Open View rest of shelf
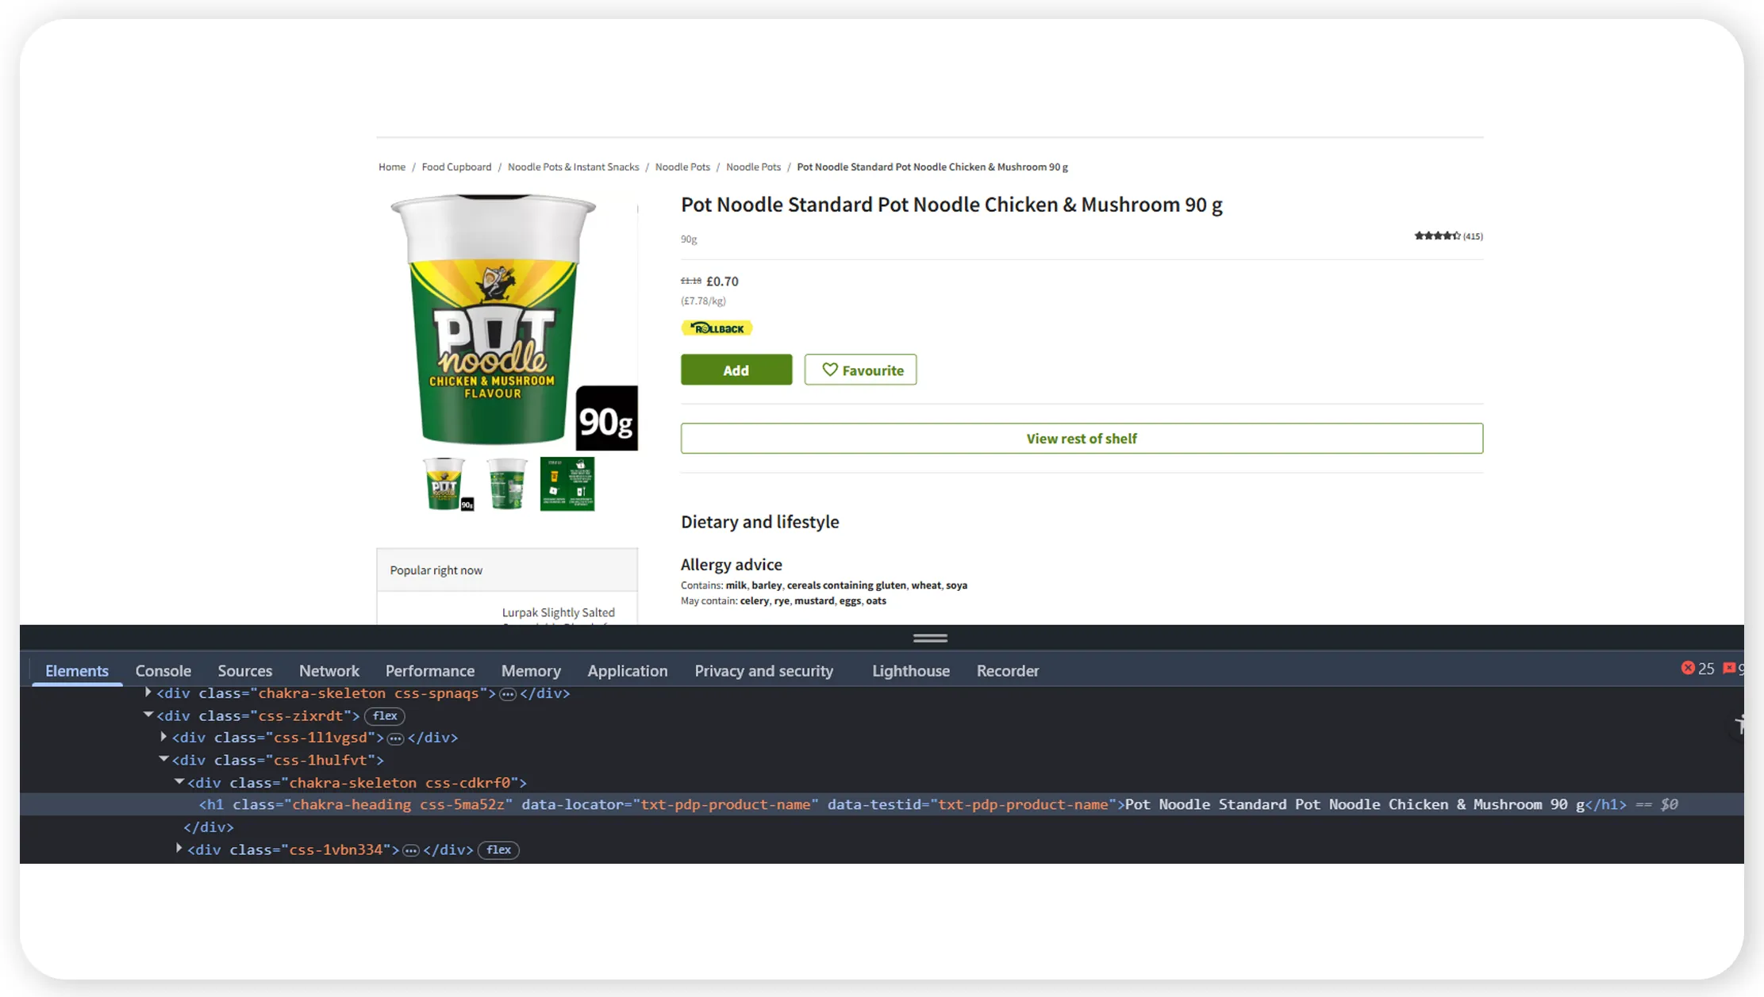Screen dimensions: 1764x997 click(x=1081, y=438)
